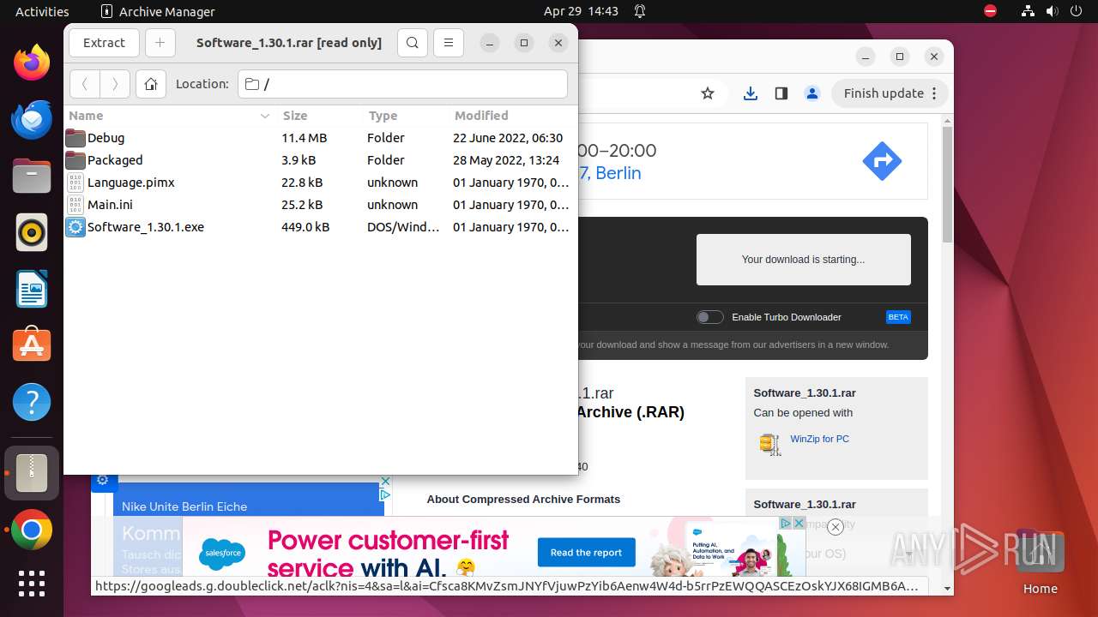The width and height of the screenshot is (1098, 617).
Task: Click the Software_1.30.1.exe gear icon
Action: click(75, 227)
